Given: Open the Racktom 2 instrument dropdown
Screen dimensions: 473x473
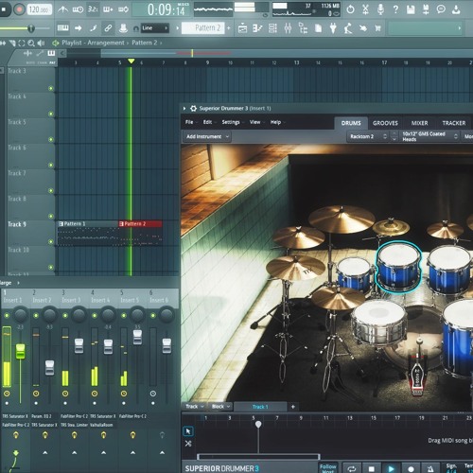Looking at the screenshot, I should [x=368, y=136].
